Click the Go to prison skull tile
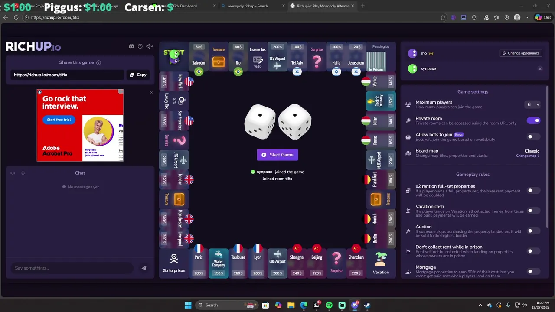555x312 pixels. point(174,263)
